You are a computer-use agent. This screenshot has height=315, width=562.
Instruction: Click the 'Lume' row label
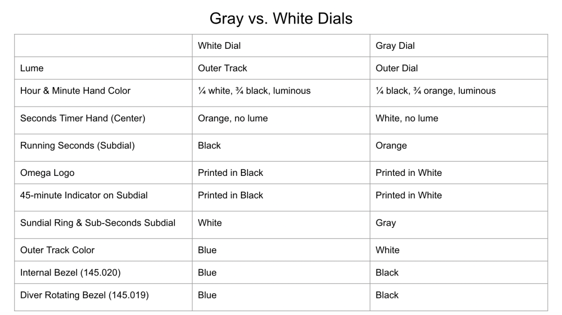click(32, 68)
